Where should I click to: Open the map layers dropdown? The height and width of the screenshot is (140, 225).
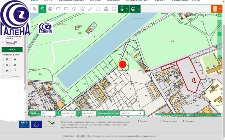[x=124, y=9]
